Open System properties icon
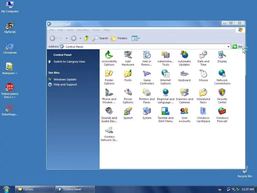257x193 pixels. pyautogui.click(x=147, y=113)
